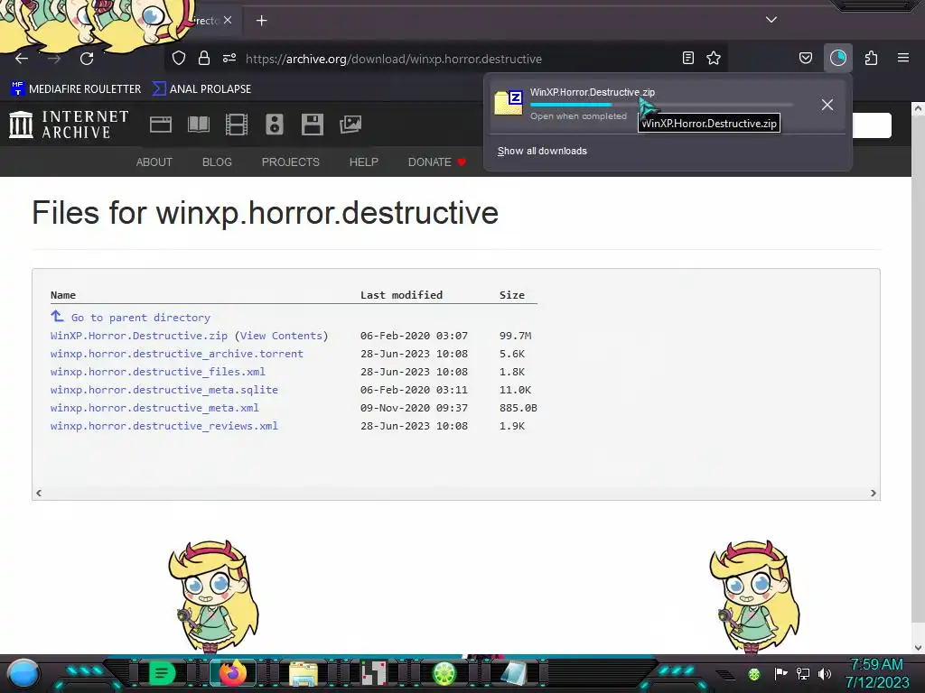The width and height of the screenshot is (925, 693).
Task: Open the Software floppy disk icon
Action: click(x=312, y=125)
